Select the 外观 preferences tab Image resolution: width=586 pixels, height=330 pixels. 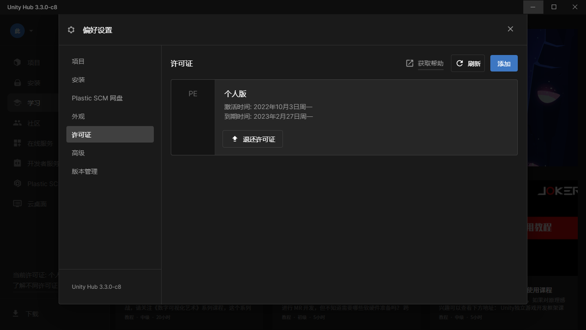pos(110,116)
